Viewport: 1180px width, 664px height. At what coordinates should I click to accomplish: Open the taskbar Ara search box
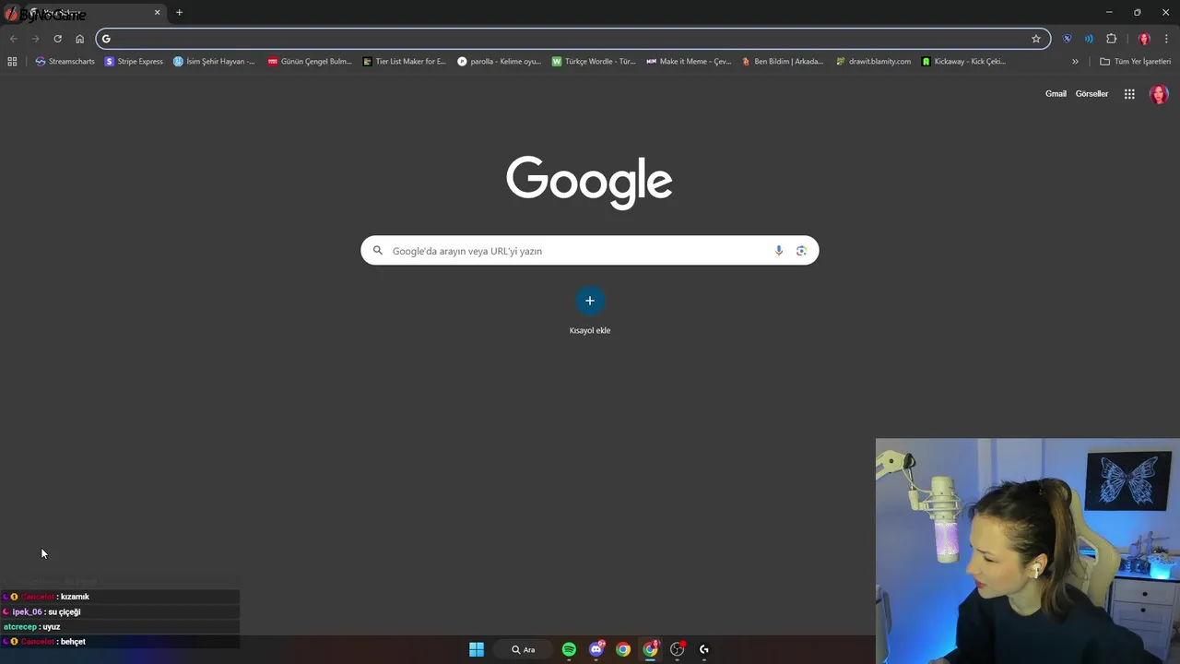coord(523,649)
